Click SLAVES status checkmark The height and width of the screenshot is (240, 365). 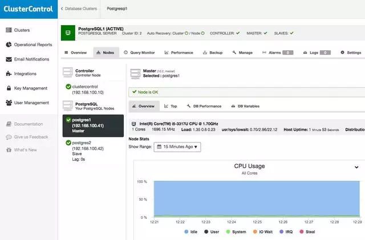point(291,33)
